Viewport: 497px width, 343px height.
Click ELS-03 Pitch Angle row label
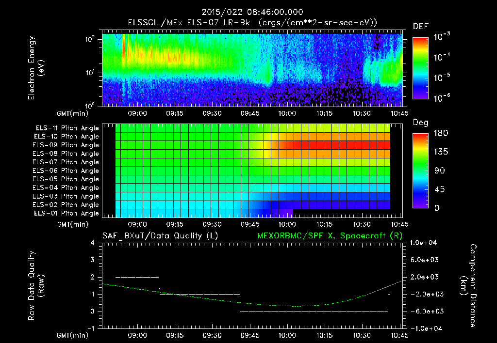(x=66, y=196)
